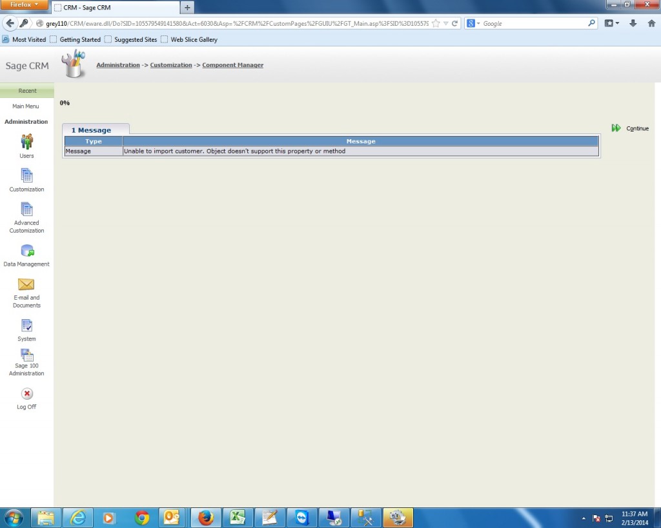Click the Component Manager tools icon
Viewport: 661px width, 528px height.
[x=74, y=64]
